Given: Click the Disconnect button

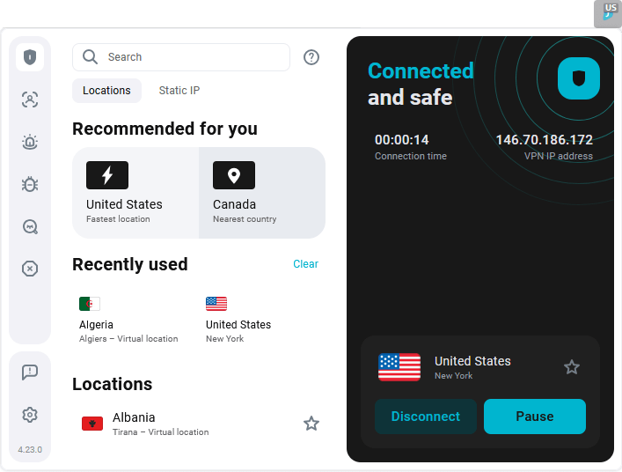Looking at the screenshot, I should click(426, 417).
